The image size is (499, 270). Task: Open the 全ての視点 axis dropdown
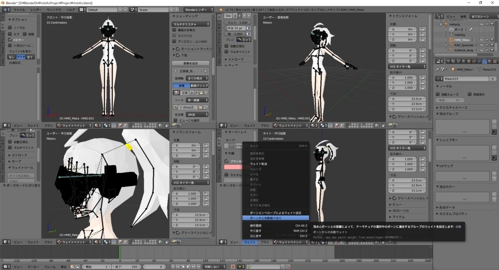[197, 78]
